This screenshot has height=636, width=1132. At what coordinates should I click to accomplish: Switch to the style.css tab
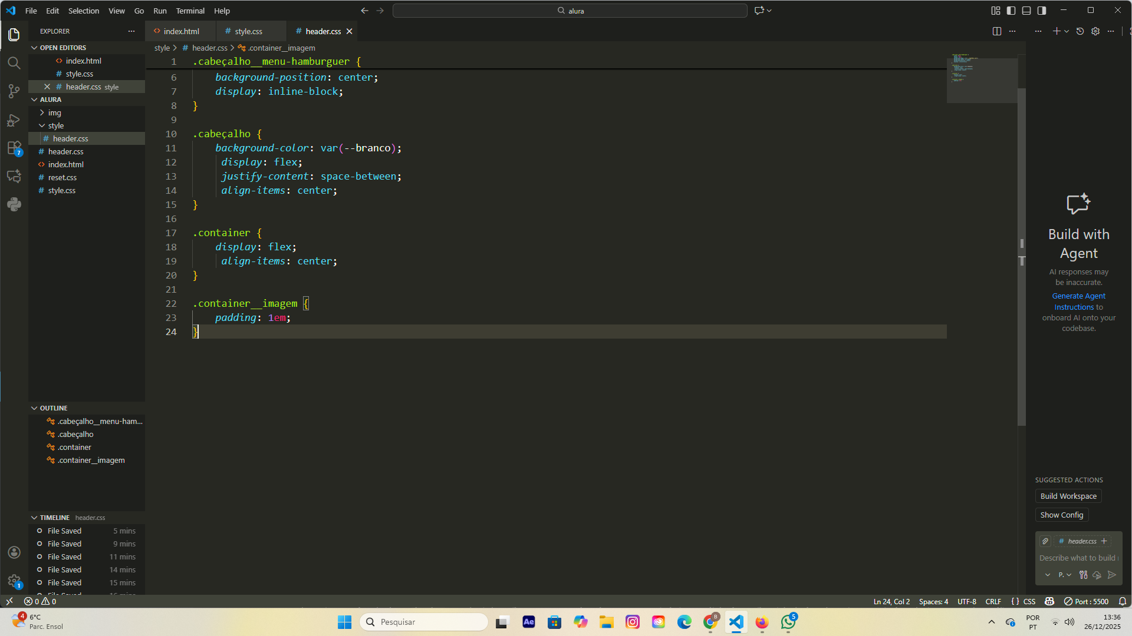pos(248,31)
